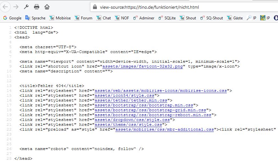
Task: Open the IP bookmark with magnifier icon
Action: (x=251, y=18)
